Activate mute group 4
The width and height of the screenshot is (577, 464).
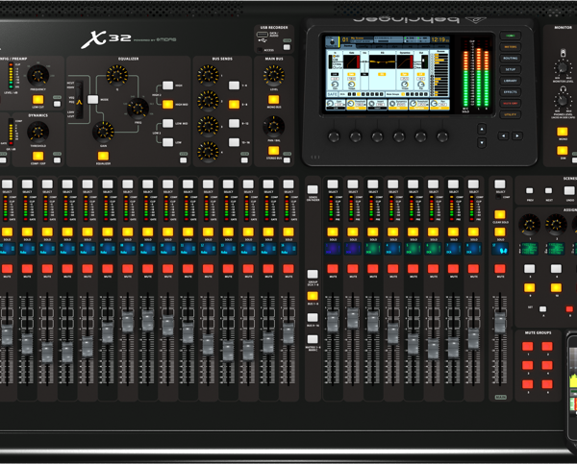[x=547, y=365]
